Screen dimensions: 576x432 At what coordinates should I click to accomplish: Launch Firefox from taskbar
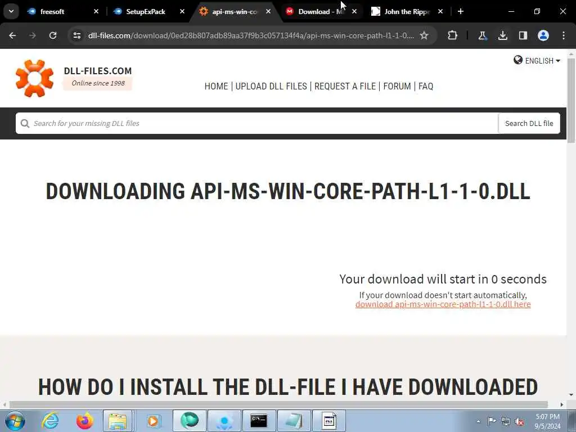pyautogui.click(x=84, y=421)
